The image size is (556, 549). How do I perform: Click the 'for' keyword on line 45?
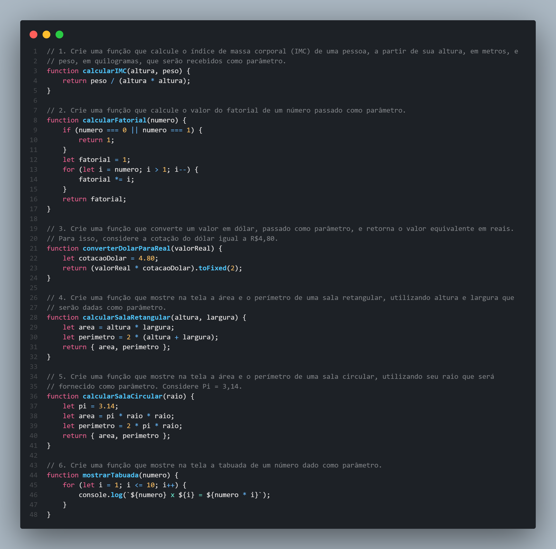69,485
